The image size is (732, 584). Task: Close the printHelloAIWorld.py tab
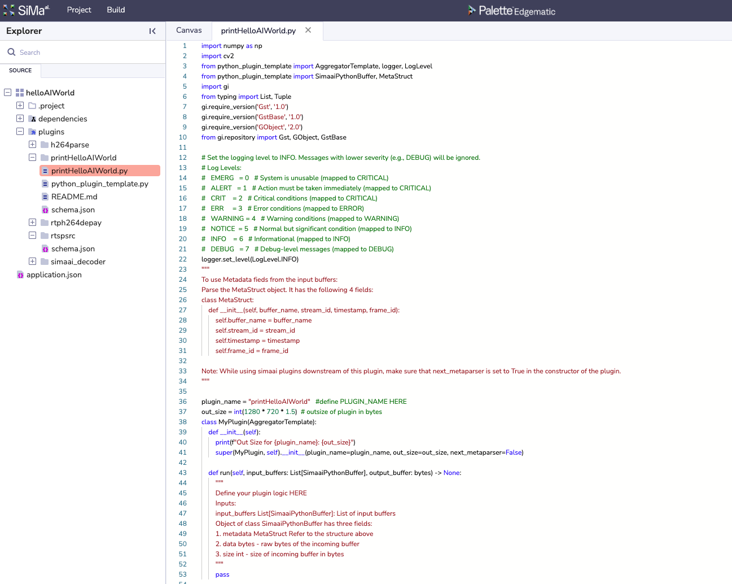pyautogui.click(x=308, y=30)
